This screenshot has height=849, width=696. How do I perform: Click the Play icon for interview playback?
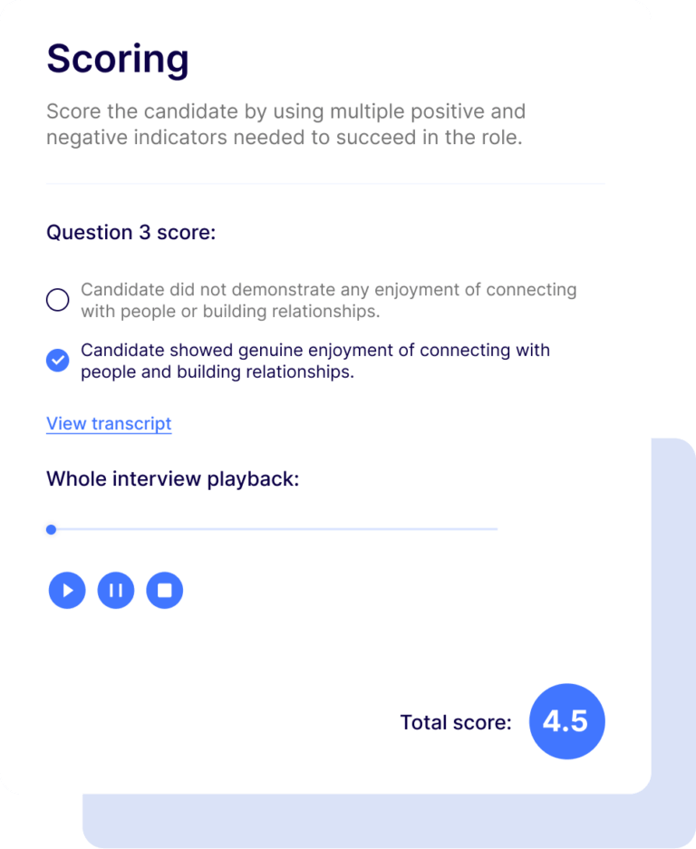pos(66,590)
